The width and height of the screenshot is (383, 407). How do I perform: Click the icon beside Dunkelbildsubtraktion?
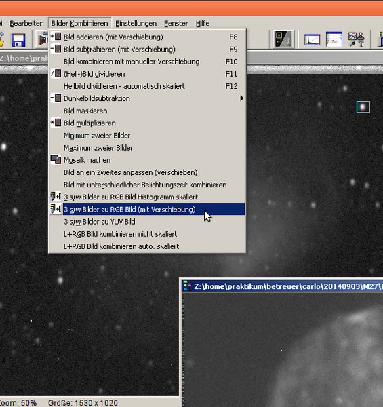(x=56, y=98)
